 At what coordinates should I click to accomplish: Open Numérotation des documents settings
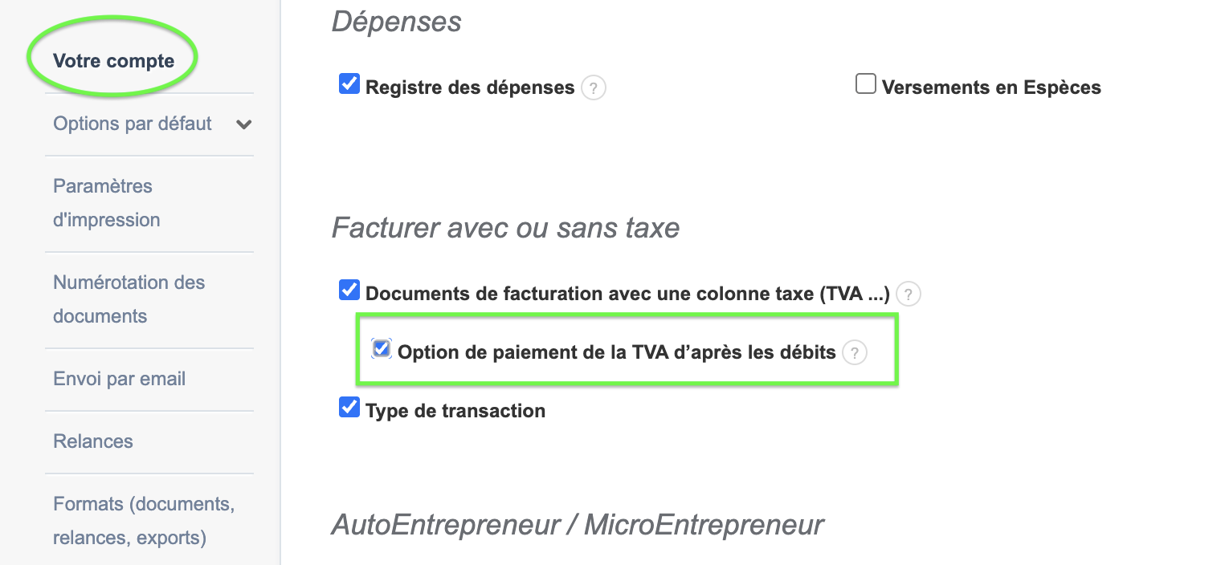[x=129, y=299]
